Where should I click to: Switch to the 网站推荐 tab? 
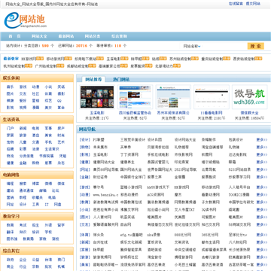pos(93,80)
